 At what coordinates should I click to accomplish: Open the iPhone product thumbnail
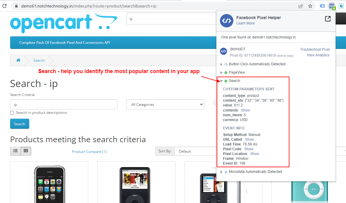pos(49,184)
